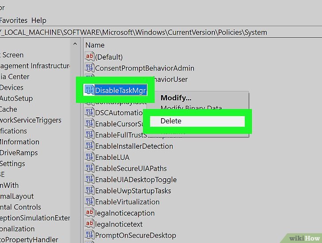Select the tree key ending in ntal Controls

[x=20, y=207]
